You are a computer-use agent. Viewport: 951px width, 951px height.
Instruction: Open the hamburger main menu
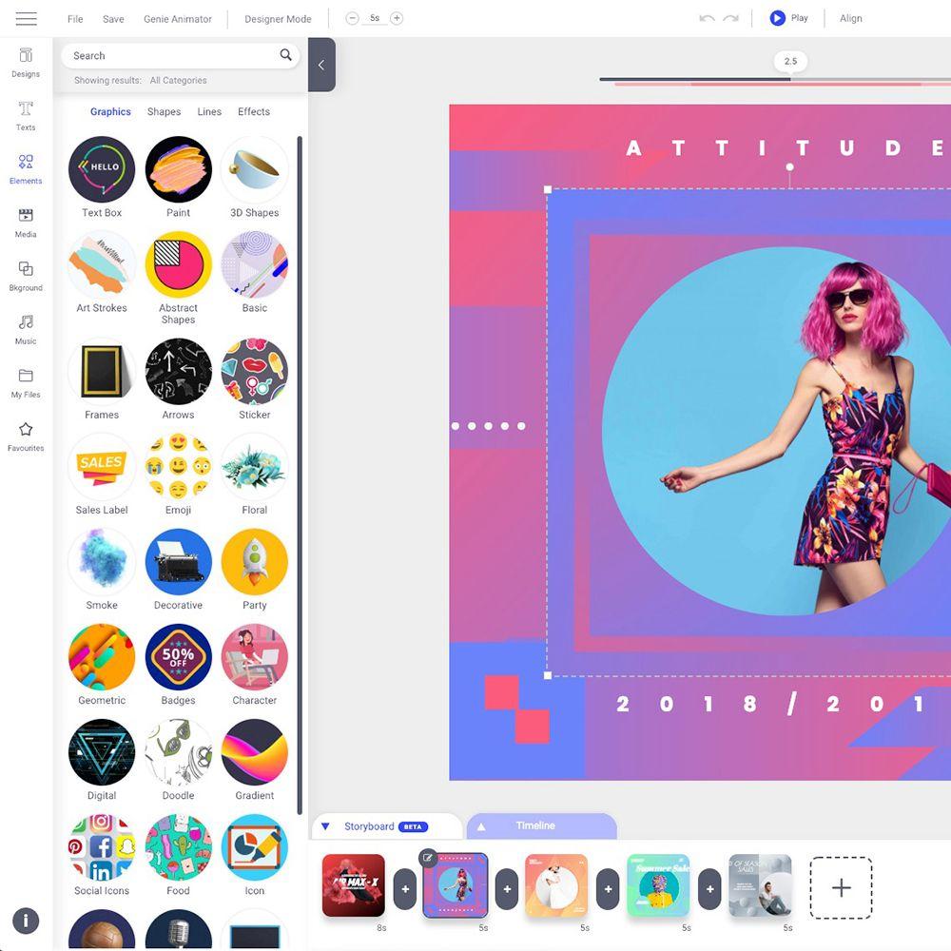[x=27, y=19]
